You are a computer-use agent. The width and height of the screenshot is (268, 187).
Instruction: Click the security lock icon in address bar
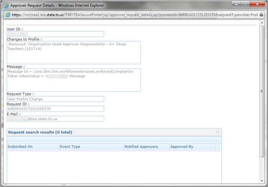click(262, 15)
